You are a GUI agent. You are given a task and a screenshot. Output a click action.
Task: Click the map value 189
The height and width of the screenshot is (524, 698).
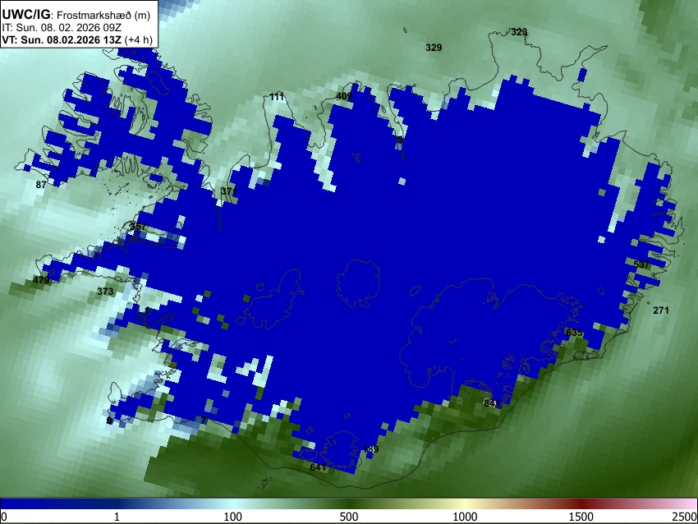pos(370,449)
